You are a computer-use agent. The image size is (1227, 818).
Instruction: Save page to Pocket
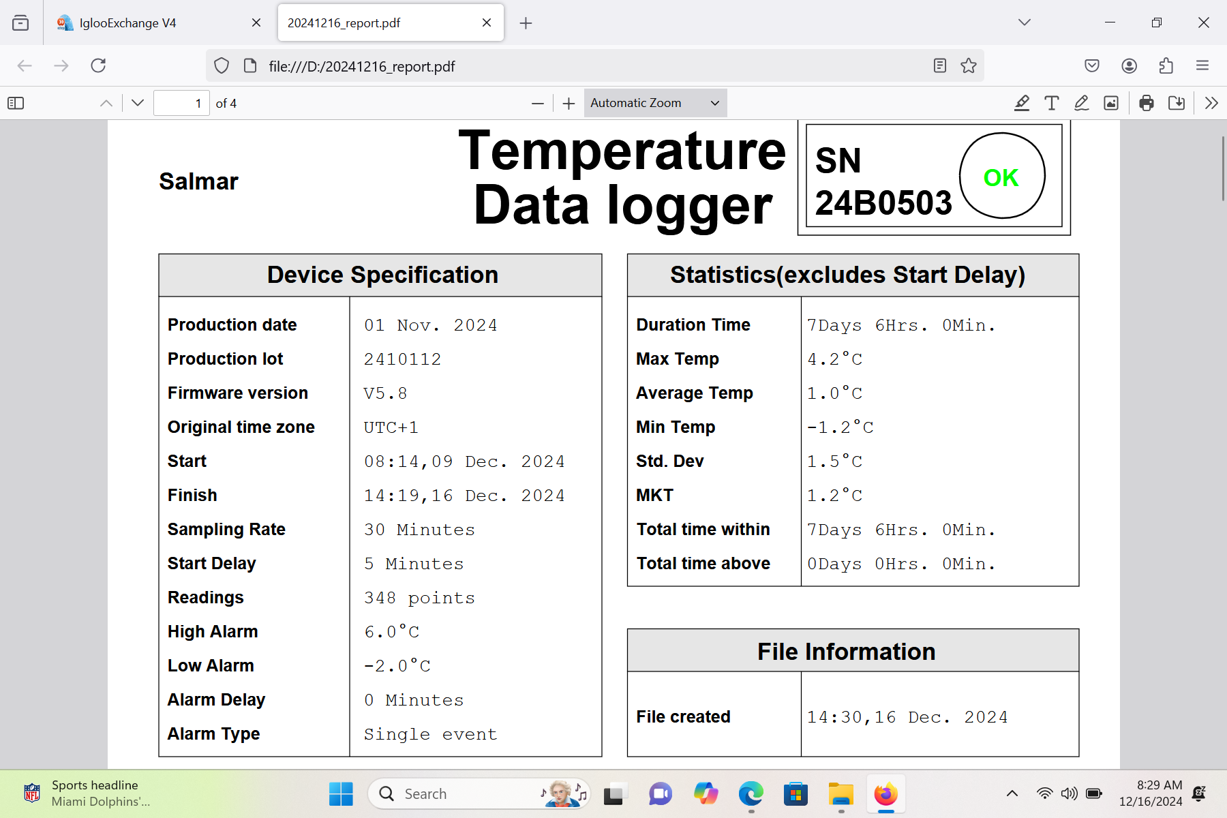click(x=1092, y=65)
